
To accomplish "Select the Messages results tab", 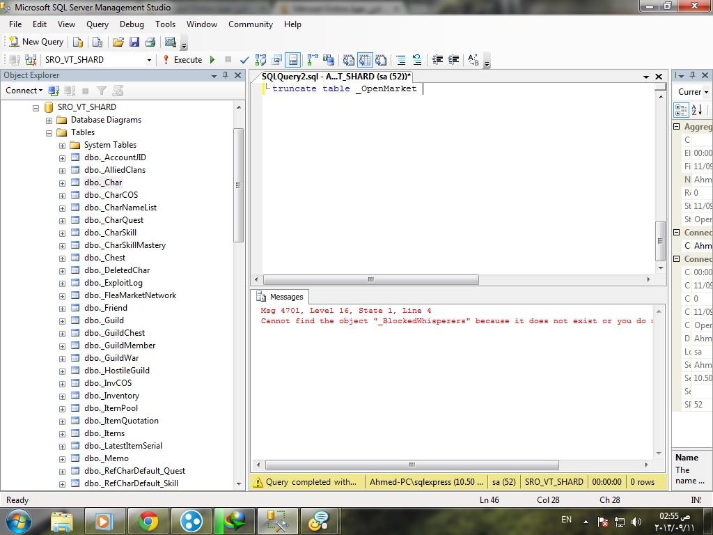I will [280, 297].
